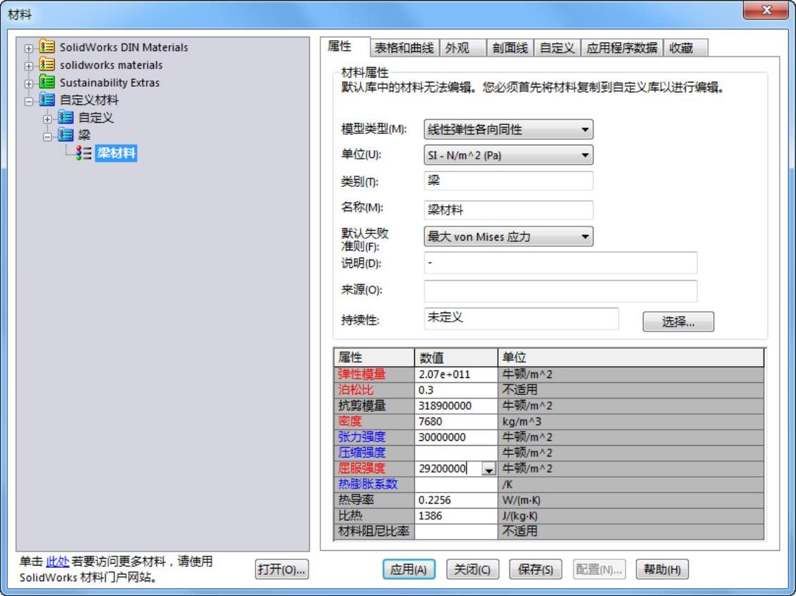Screen dimensions: 796x596
Task: Click the 关闭(C) button
Action: 473,569
